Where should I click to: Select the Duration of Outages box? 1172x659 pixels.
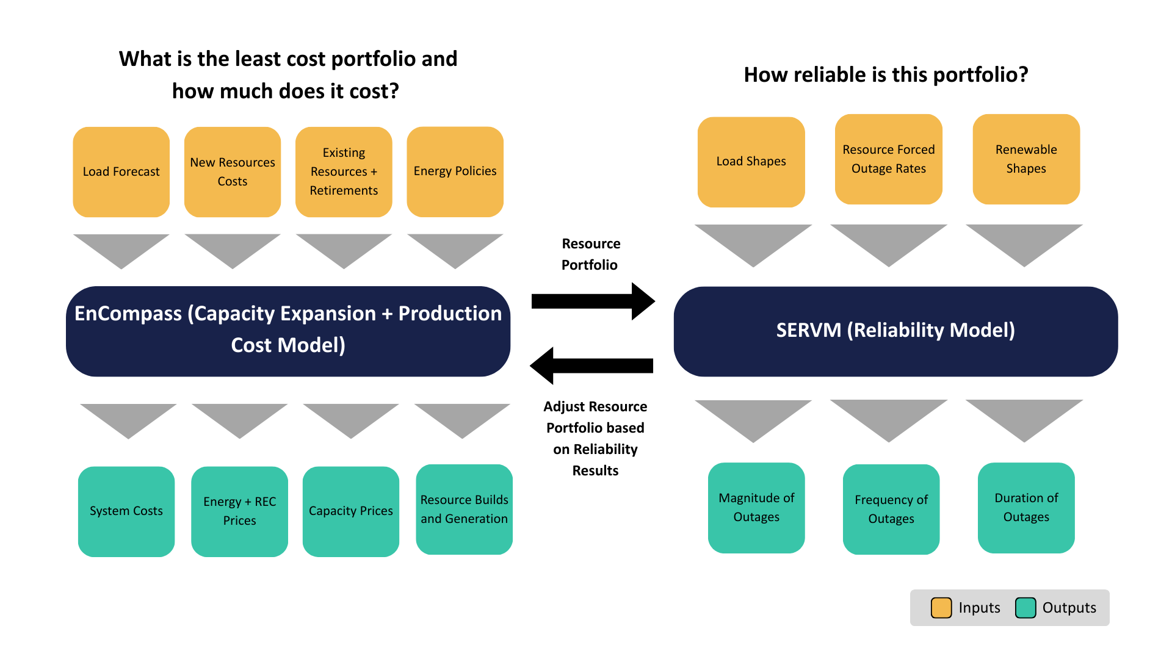pyautogui.click(x=1026, y=508)
